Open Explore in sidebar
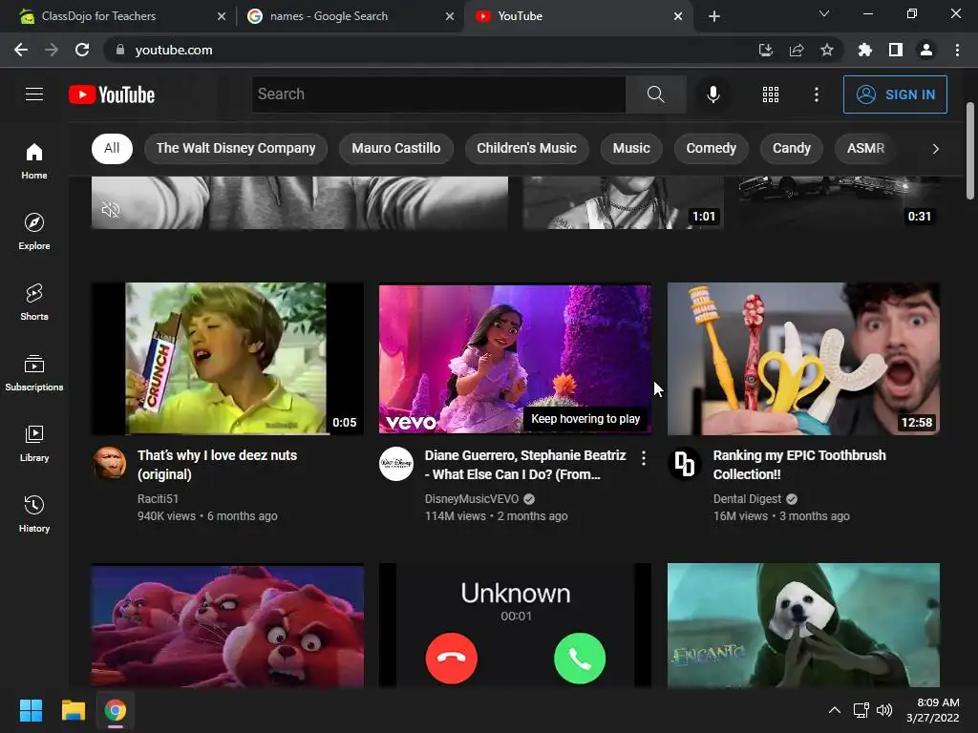This screenshot has height=733, width=978. pyautogui.click(x=34, y=232)
